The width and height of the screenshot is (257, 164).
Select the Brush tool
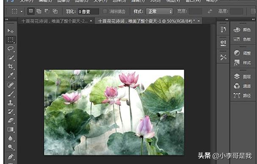[x=11, y=94]
